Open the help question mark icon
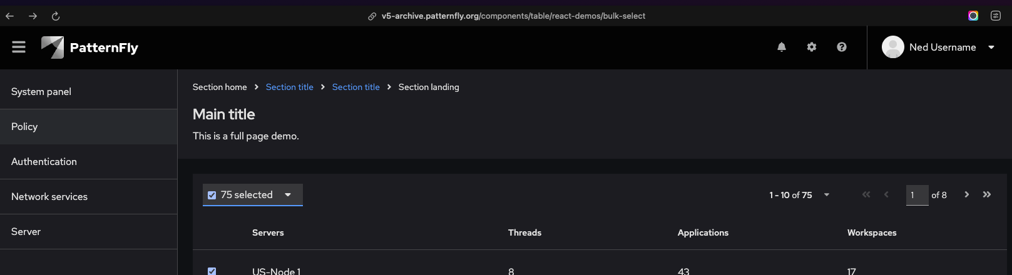This screenshot has width=1012, height=275. click(842, 47)
